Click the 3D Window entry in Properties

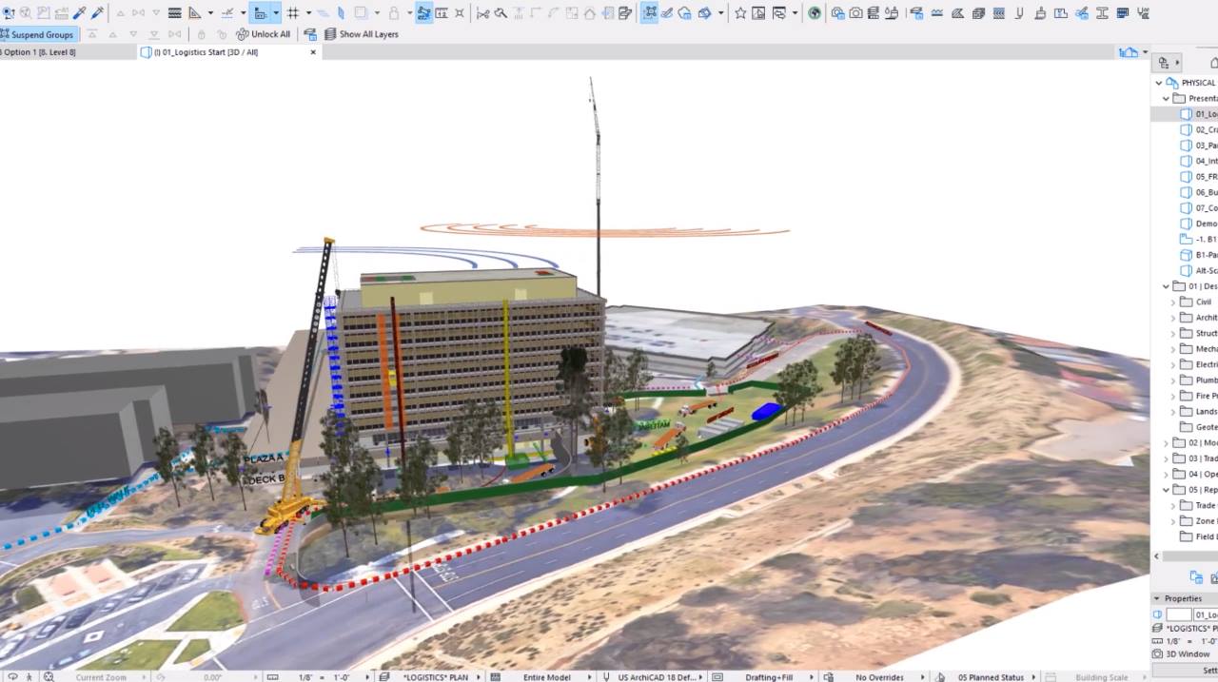point(1186,653)
